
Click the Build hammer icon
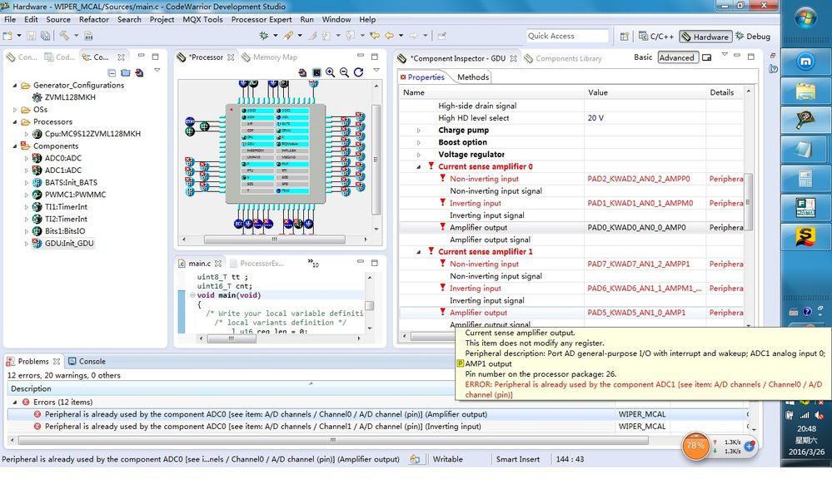[x=64, y=36]
